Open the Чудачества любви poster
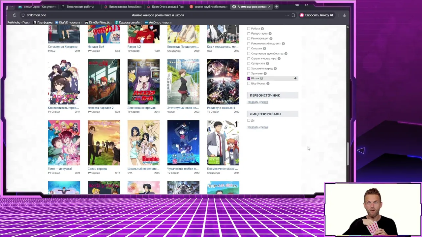The width and height of the screenshot is (422, 237). point(183,143)
